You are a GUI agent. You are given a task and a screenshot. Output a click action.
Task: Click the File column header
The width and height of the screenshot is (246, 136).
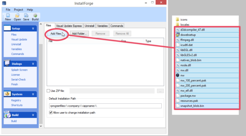pyautogui.click(x=83, y=41)
